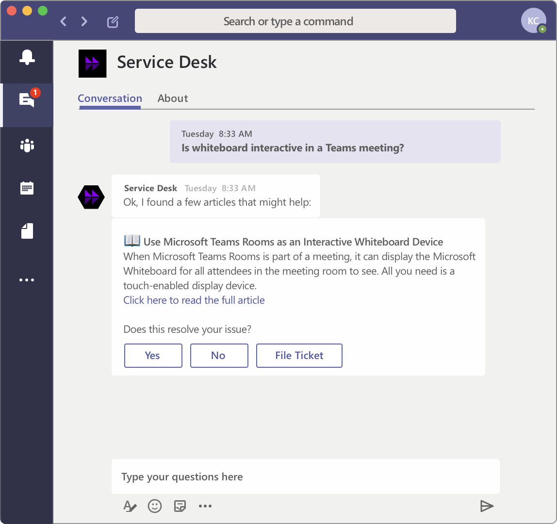Open the Calendar in sidebar
Image resolution: width=557 pixels, height=524 pixels.
(27, 188)
